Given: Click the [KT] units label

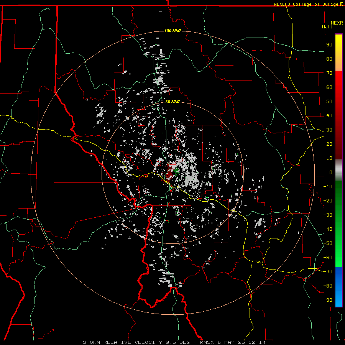Looking at the screenshot, I should (327, 26).
